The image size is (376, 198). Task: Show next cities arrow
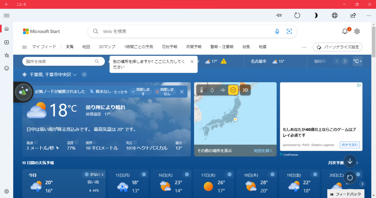pos(345,61)
